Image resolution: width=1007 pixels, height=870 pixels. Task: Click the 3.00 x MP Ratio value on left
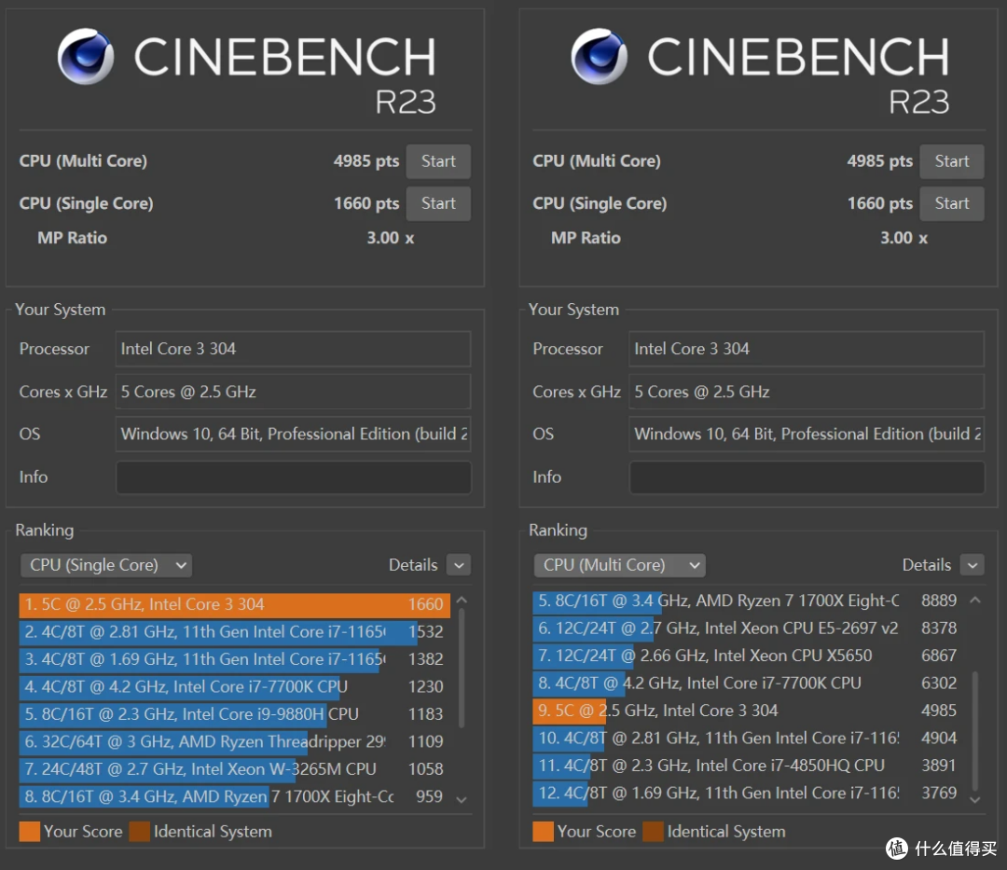click(391, 238)
